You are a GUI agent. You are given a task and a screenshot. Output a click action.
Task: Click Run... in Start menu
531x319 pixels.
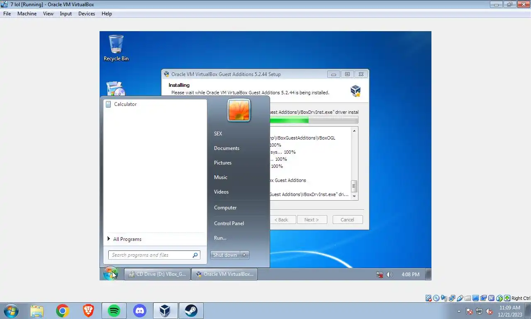click(x=220, y=238)
